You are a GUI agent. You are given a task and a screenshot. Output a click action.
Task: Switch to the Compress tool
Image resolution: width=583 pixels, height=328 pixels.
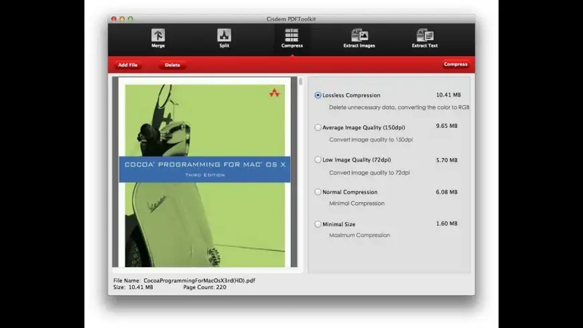[x=292, y=38]
